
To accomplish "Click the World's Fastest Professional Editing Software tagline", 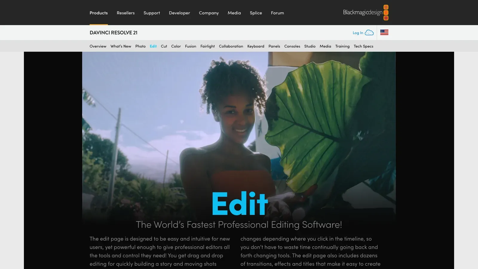I will click(239, 225).
